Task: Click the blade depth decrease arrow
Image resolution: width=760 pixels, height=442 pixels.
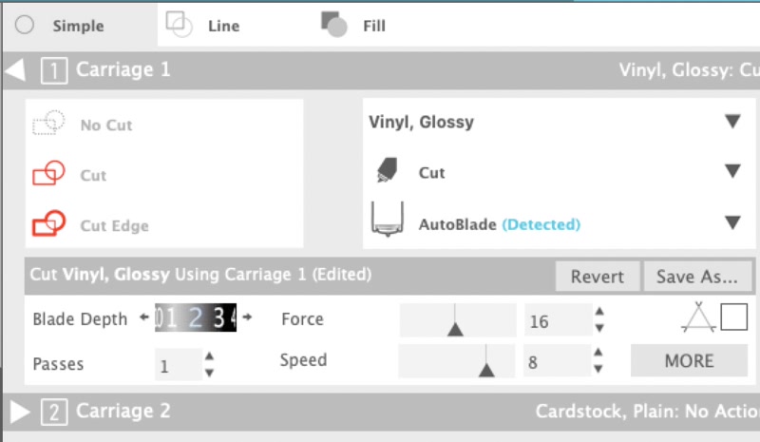Action: [144, 317]
